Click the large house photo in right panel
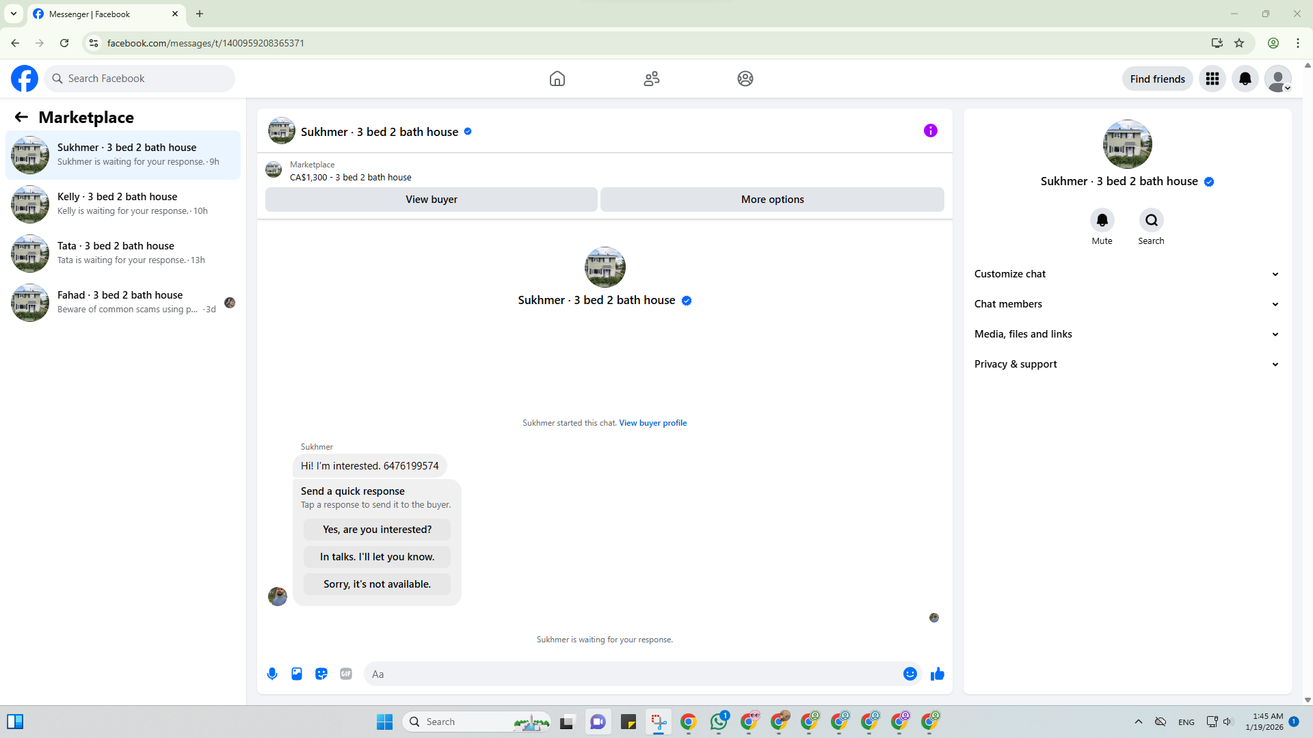 [1128, 144]
